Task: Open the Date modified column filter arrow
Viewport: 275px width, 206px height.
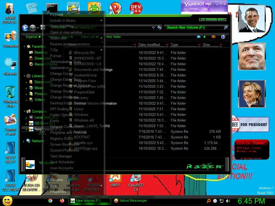Action: coord(167,45)
